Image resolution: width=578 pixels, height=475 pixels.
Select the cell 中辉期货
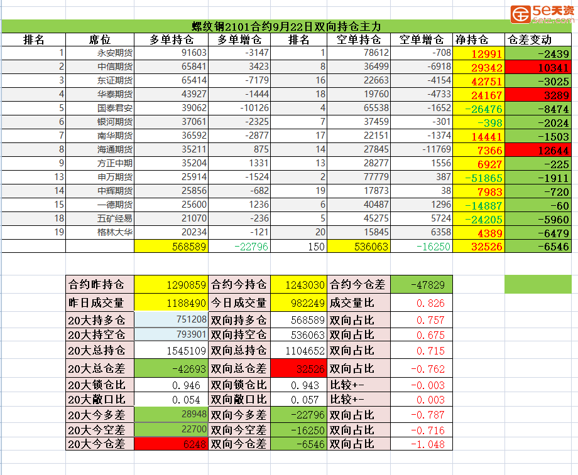click(100, 191)
